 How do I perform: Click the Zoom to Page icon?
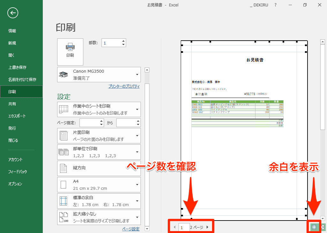[323, 227]
